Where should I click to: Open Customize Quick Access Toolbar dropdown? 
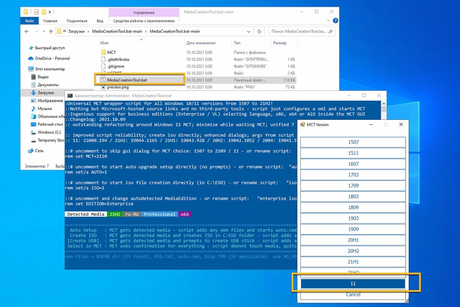coord(49,12)
